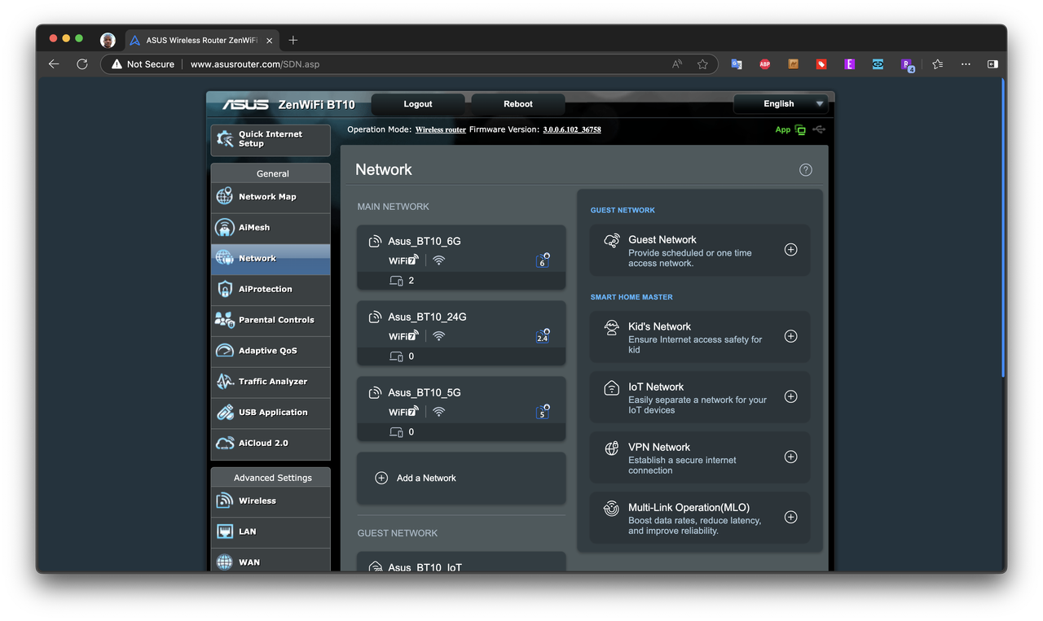This screenshot has width=1043, height=621.
Task: Open the AiMesh sidebar item
Action: click(271, 228)
